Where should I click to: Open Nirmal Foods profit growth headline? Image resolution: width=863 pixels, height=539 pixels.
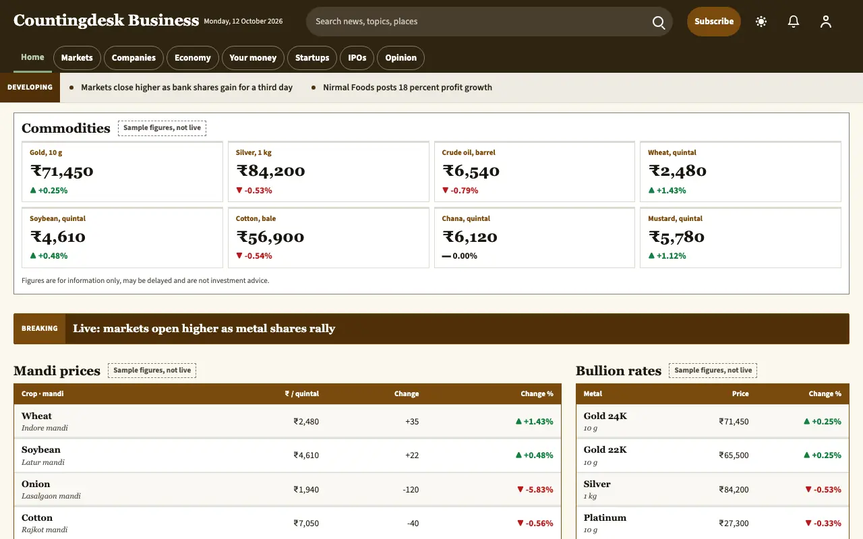pyautogui.click(x=407, y=88)
